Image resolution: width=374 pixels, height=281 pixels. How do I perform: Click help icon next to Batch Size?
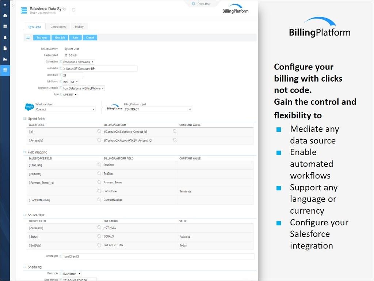pyautogui.click(x=61, y=75)
